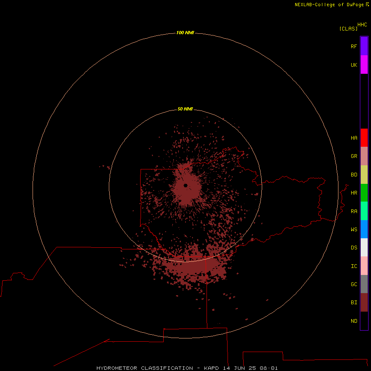This screenshot has height=371, width=371.
Task: Click the 100 NMI range ring label
Action: pyautogui.click(x=185, y=33)
